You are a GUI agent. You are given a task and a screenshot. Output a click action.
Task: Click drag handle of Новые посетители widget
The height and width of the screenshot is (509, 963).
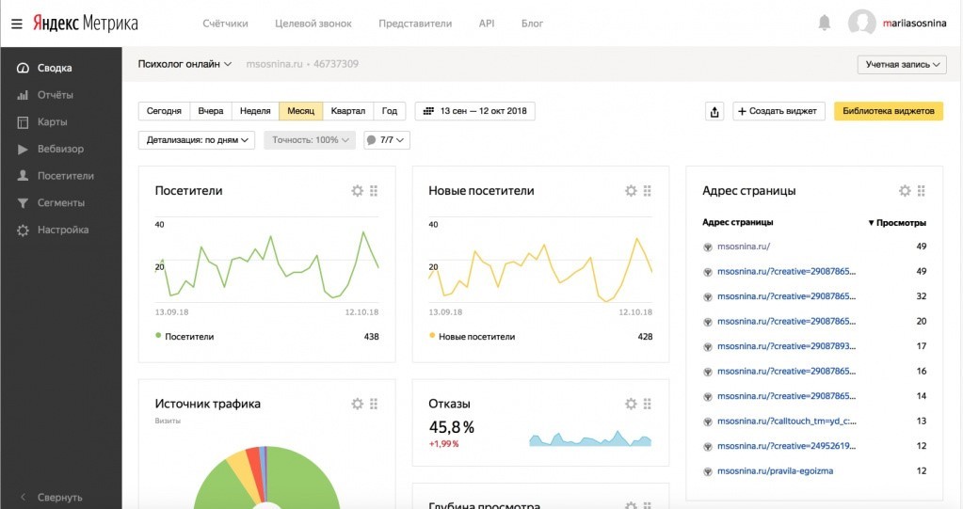(x=648, y=191)
